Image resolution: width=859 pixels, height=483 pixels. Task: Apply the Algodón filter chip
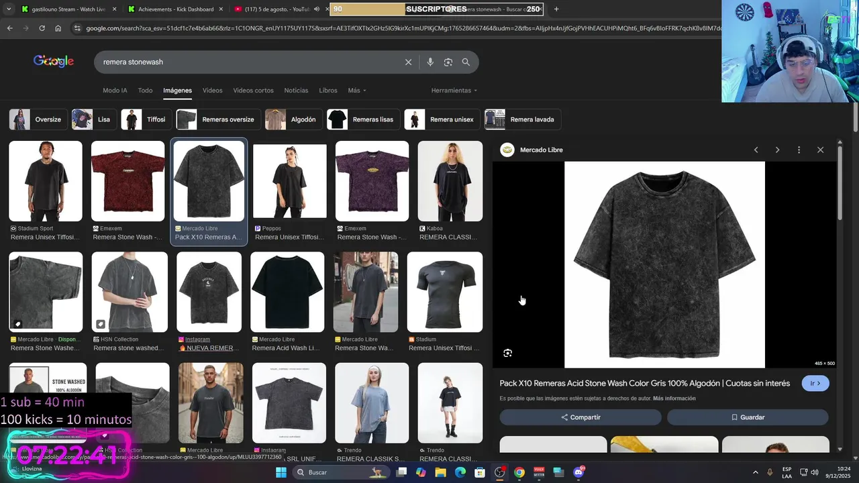coord(293,119)
